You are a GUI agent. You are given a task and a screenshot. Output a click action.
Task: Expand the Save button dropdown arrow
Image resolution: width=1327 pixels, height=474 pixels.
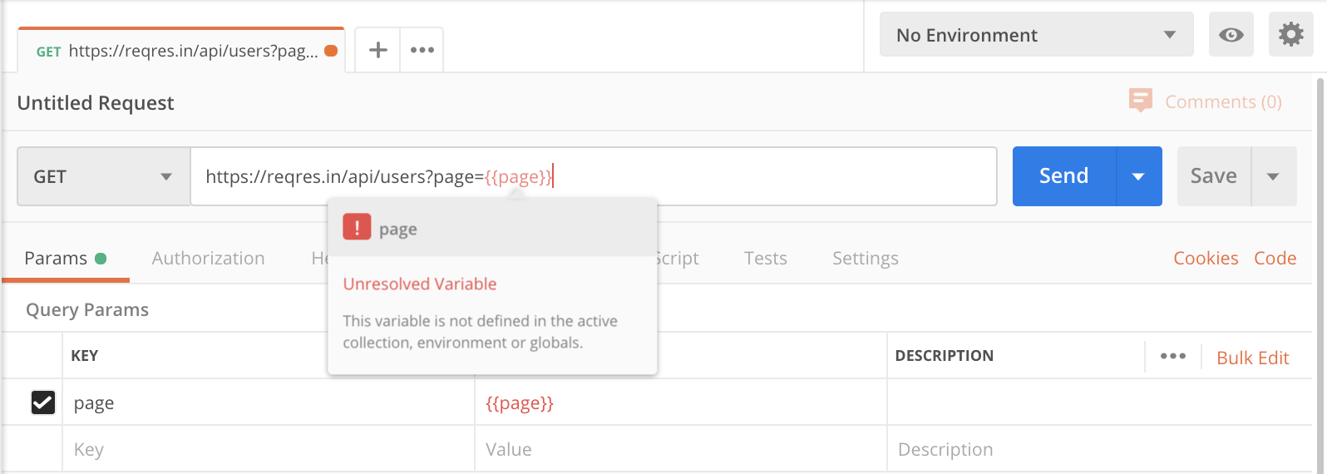[1272, 176]
